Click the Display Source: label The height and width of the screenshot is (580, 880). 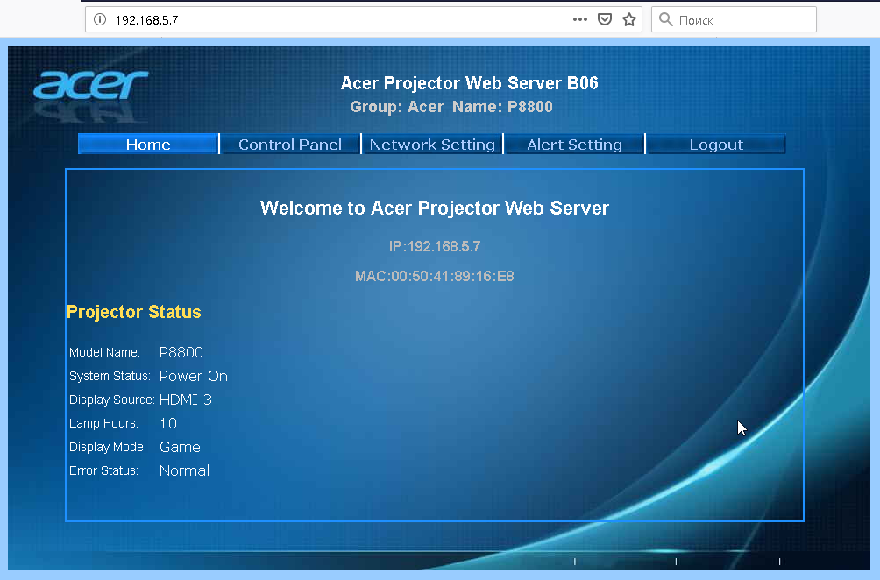point(111,400)
